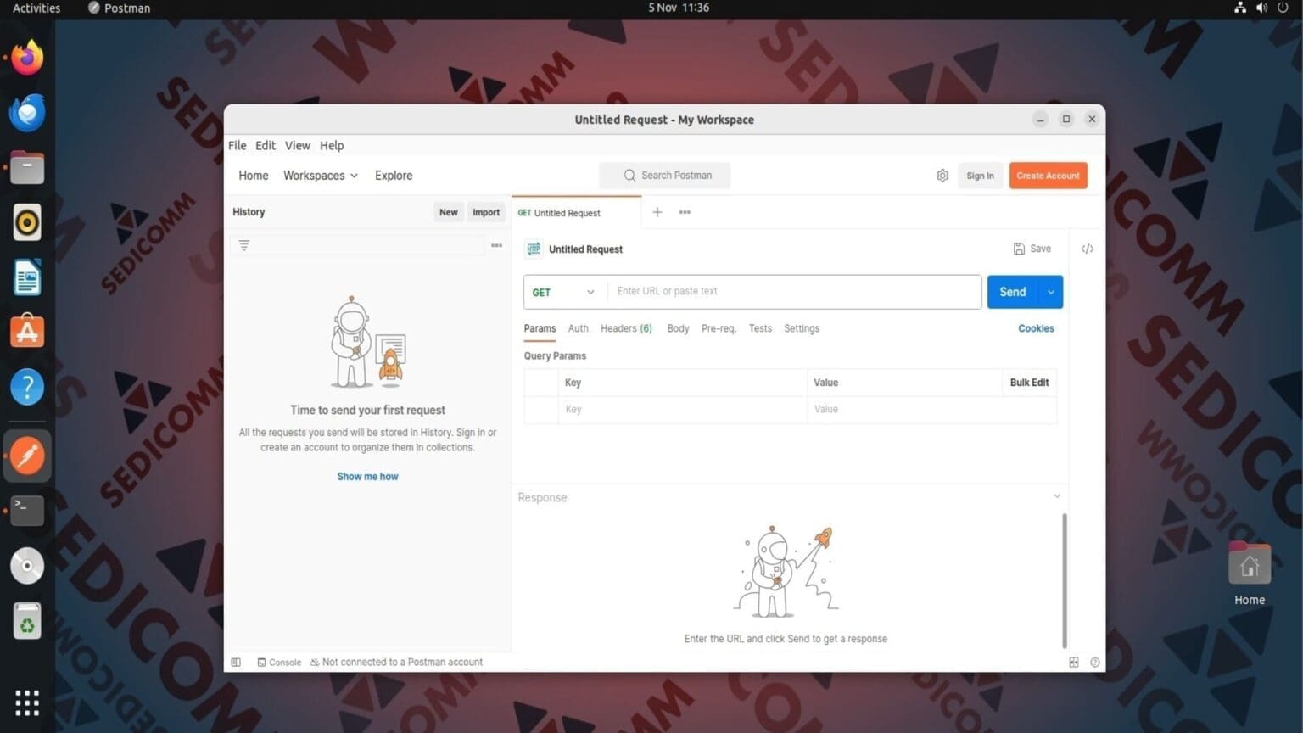Viewport: 1303px width, 733px height.
Task: Open Terminal from the Ubuntu dock
Action: [x=27, y=511]
